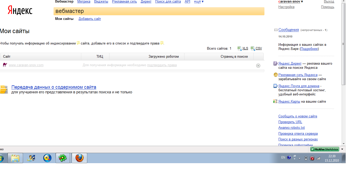Click the подтвердить права link

coord(162,65)
